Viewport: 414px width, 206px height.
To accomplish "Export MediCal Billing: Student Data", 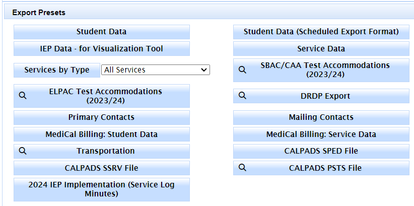I will pos(102,134).
